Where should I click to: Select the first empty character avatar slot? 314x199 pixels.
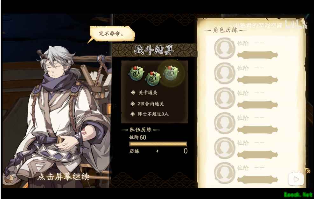[x=225, y=48]
